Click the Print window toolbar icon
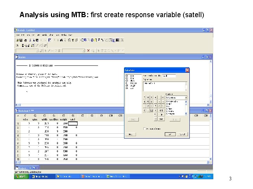 26,40
